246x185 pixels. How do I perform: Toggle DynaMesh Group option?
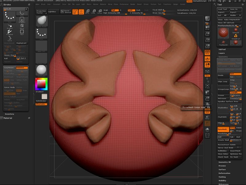tap(232, 128)
